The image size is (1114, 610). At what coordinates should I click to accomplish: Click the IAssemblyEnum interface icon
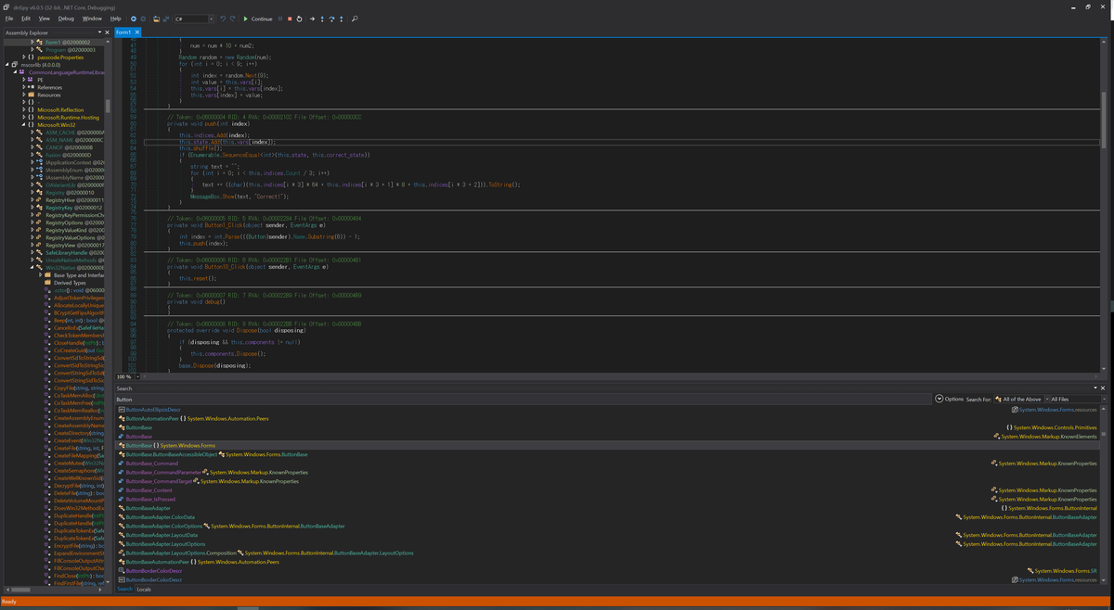41,170
